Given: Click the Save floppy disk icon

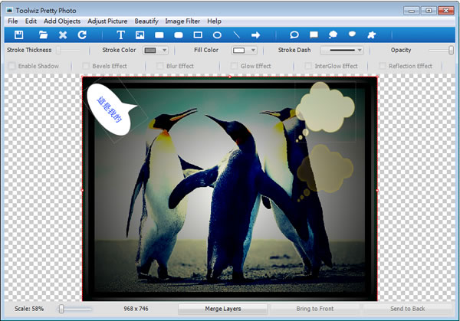Looking at the screenshot, I should pos(19,35).
